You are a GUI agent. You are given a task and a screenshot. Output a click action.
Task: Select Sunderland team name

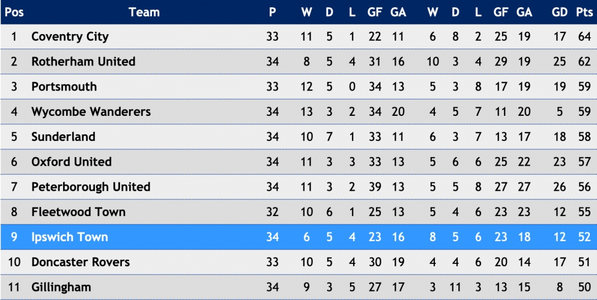tap(63, 137)
